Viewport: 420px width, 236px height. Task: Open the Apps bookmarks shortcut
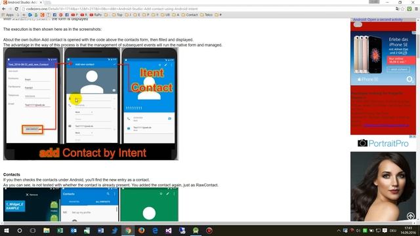point(7,14)
